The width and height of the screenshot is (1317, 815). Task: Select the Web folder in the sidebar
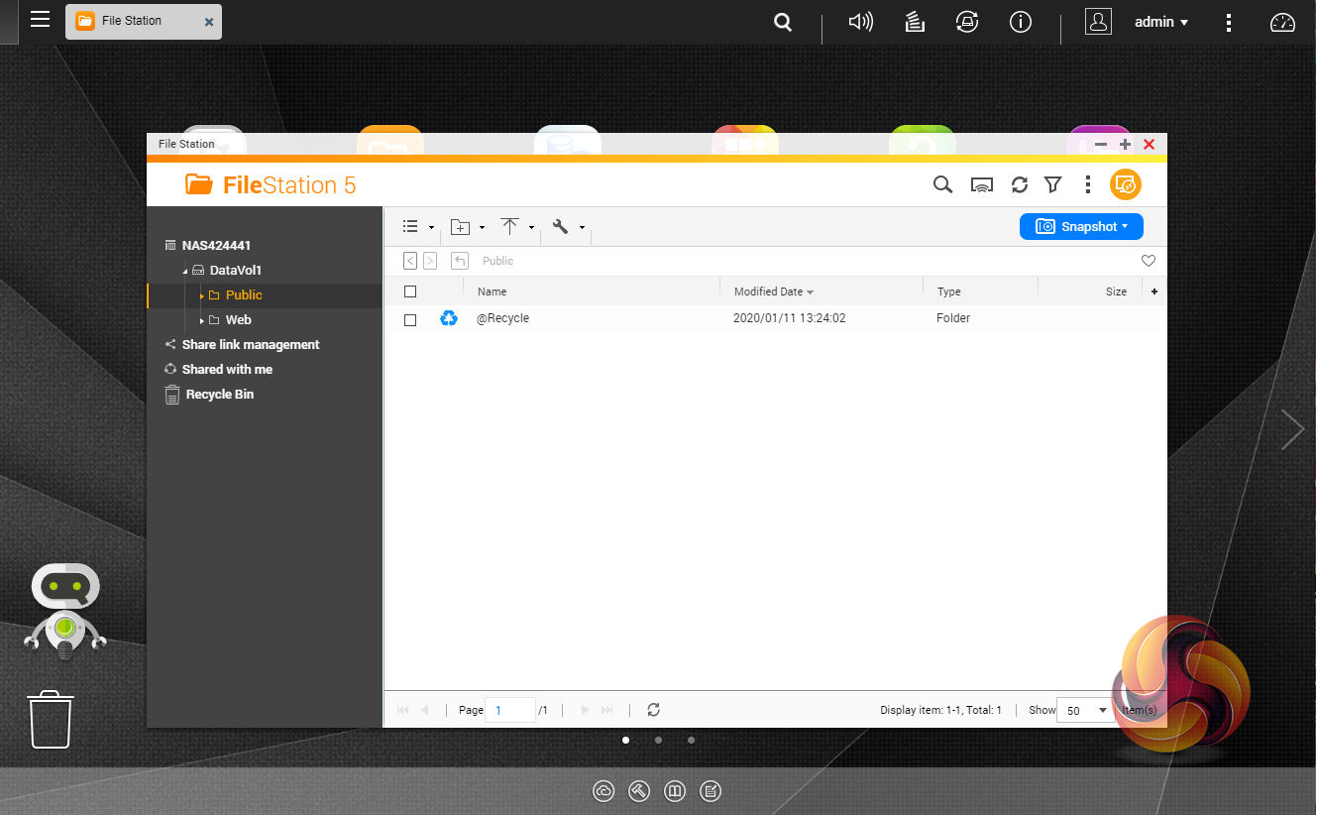[x=239, y=320]
